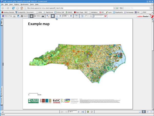The height and width of the screenshot is (116, 154).
Task: Go to first page button
Action: [x=62, y=112]
